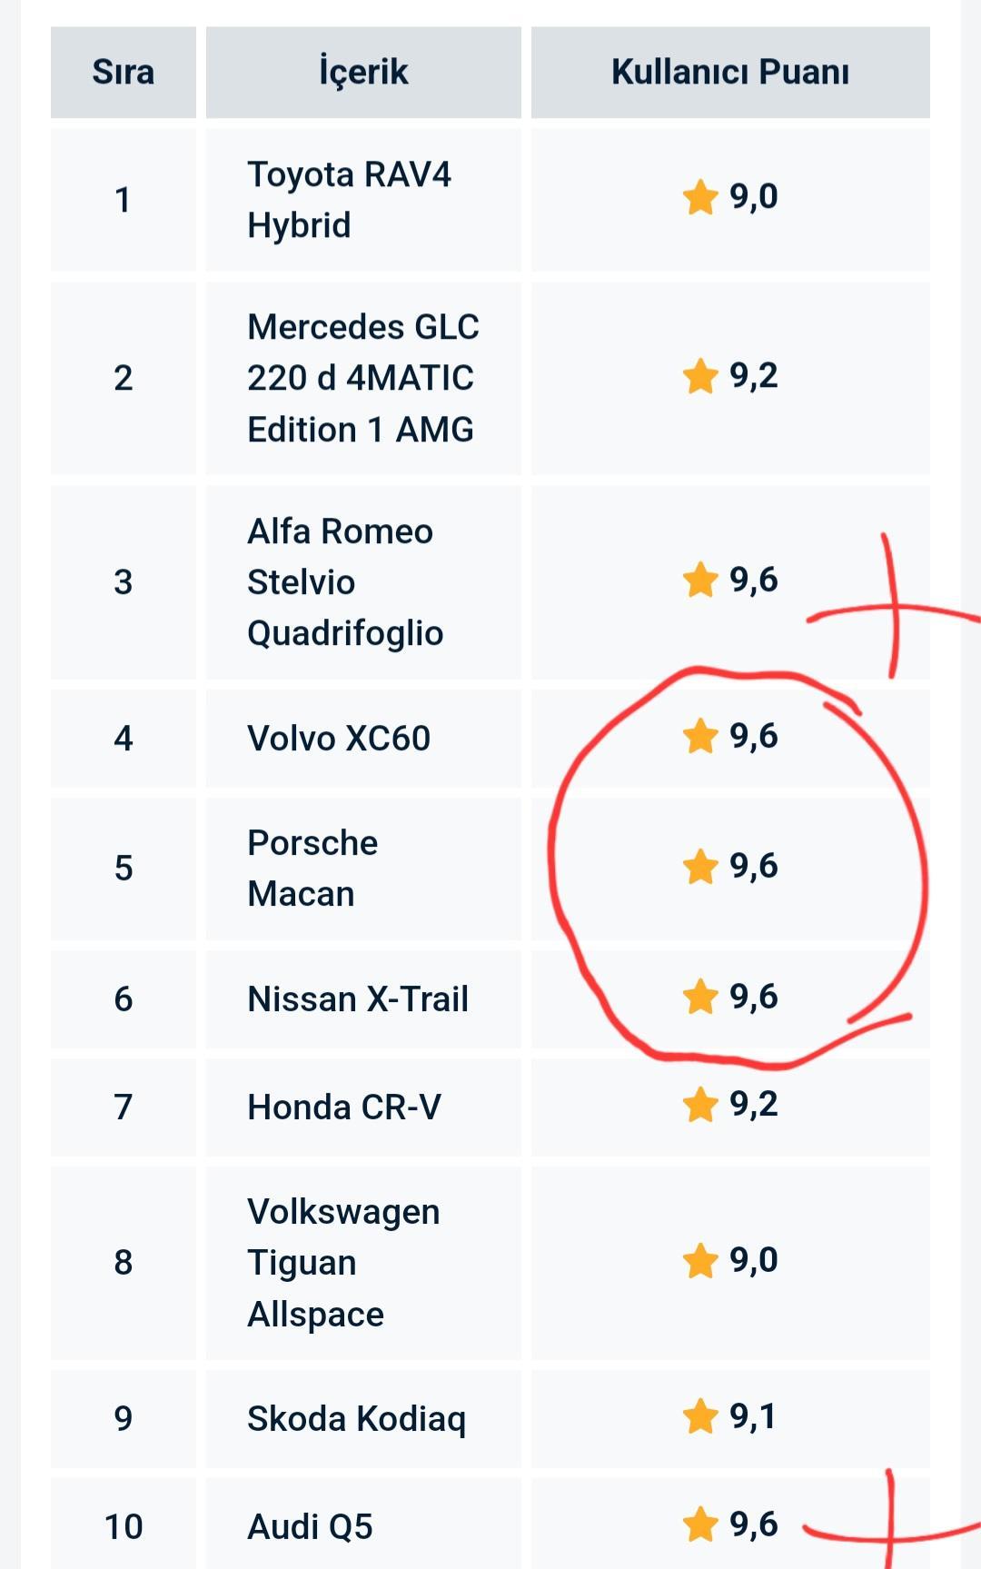The width and height of the screenshot is (981, 1569).
Task: Click rank number 10 cell
Action: pyautogui.click(x=124, y=1526)
